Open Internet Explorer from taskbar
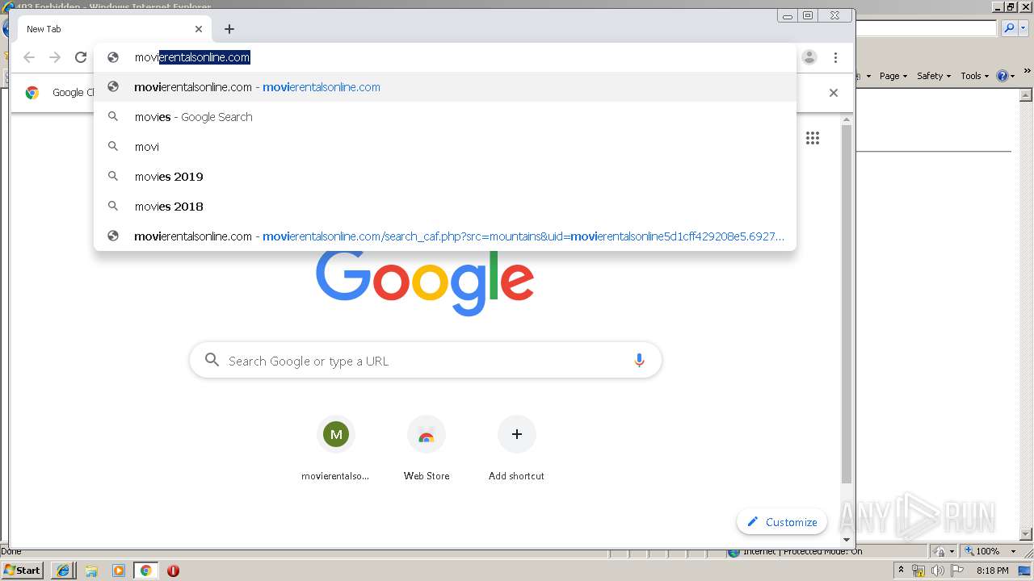This screenshot has height=581, width=1034. [64, 571]
